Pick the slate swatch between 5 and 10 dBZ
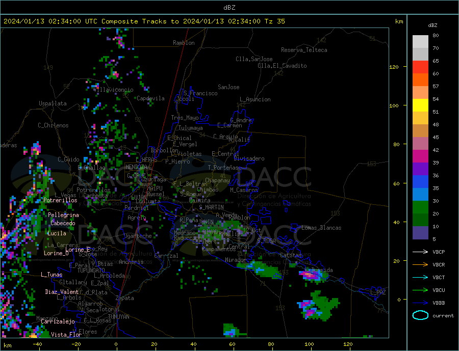The height and width of the screenshot is (351, 459). click(x=420, y=233)
